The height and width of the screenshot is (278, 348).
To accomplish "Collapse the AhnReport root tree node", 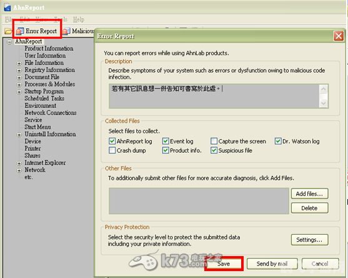I will (9, 42).
